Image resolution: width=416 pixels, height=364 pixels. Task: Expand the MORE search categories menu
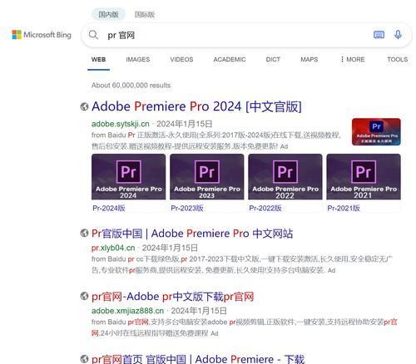tap(353, 59)
